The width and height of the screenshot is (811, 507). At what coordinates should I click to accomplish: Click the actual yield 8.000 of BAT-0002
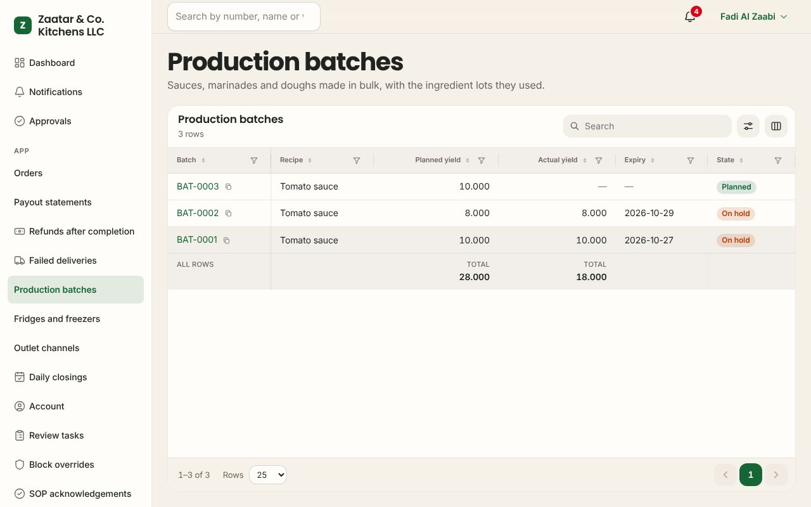[594, 213]
